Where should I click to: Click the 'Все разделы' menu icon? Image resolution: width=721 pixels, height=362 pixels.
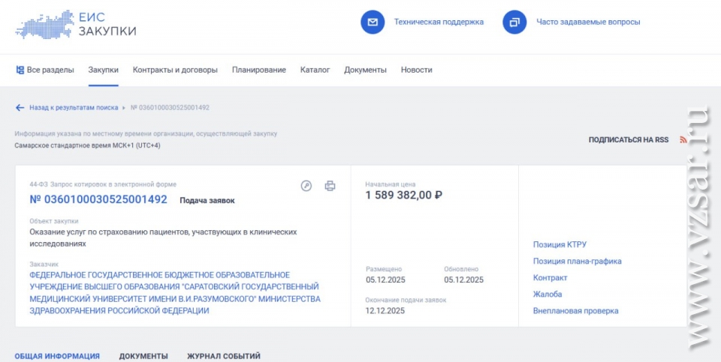[20, 70]
